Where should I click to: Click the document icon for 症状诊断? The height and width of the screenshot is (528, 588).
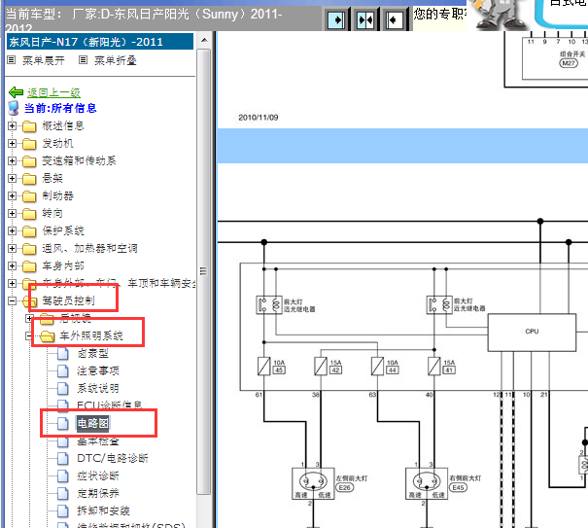click(62, 476)
